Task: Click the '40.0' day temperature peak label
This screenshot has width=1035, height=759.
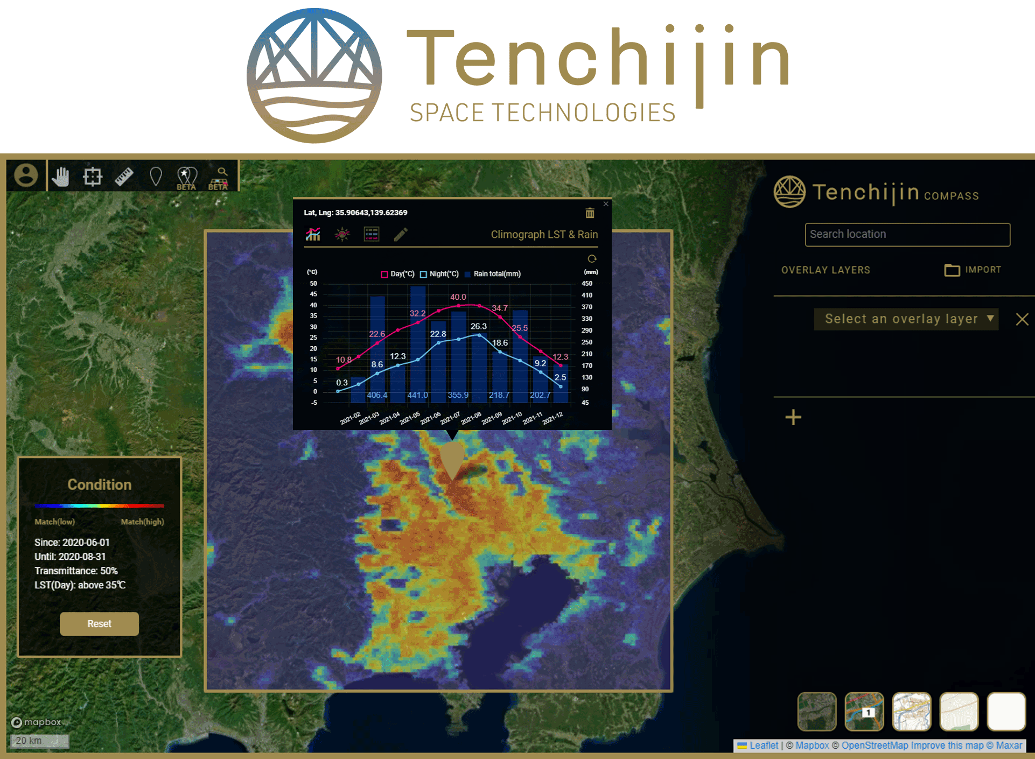Action: point(458,297)
